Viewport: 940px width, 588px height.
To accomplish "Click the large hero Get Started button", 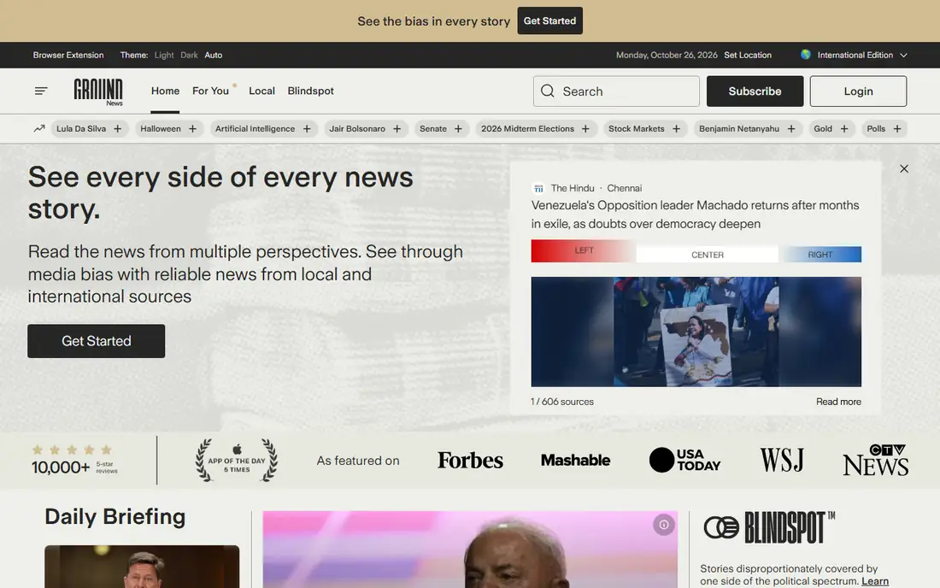I will (96, 341).
